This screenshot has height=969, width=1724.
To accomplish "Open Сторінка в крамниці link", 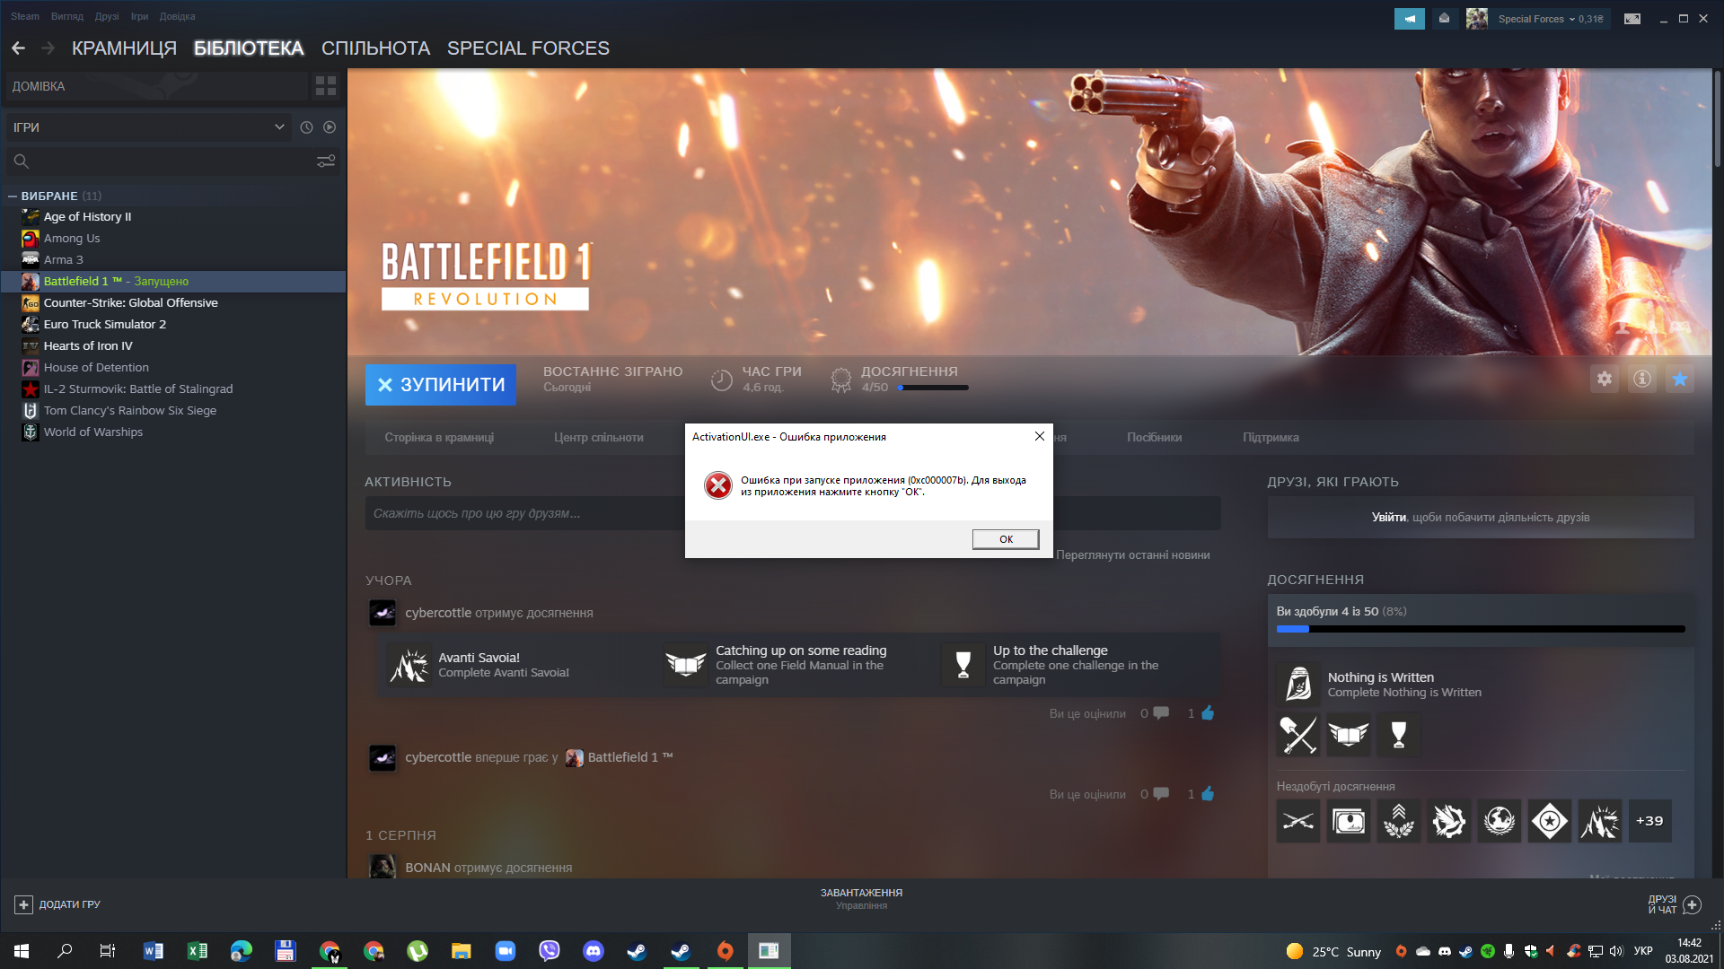I will pos(439,438).
